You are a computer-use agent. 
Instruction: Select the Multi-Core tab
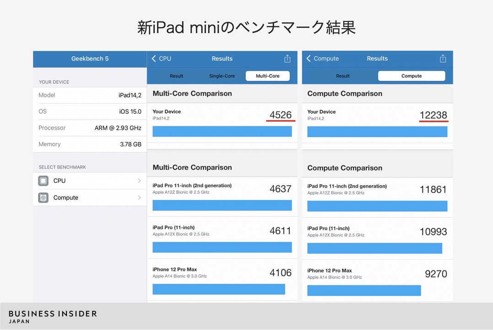pyautogui.click(x=268, y=76)
